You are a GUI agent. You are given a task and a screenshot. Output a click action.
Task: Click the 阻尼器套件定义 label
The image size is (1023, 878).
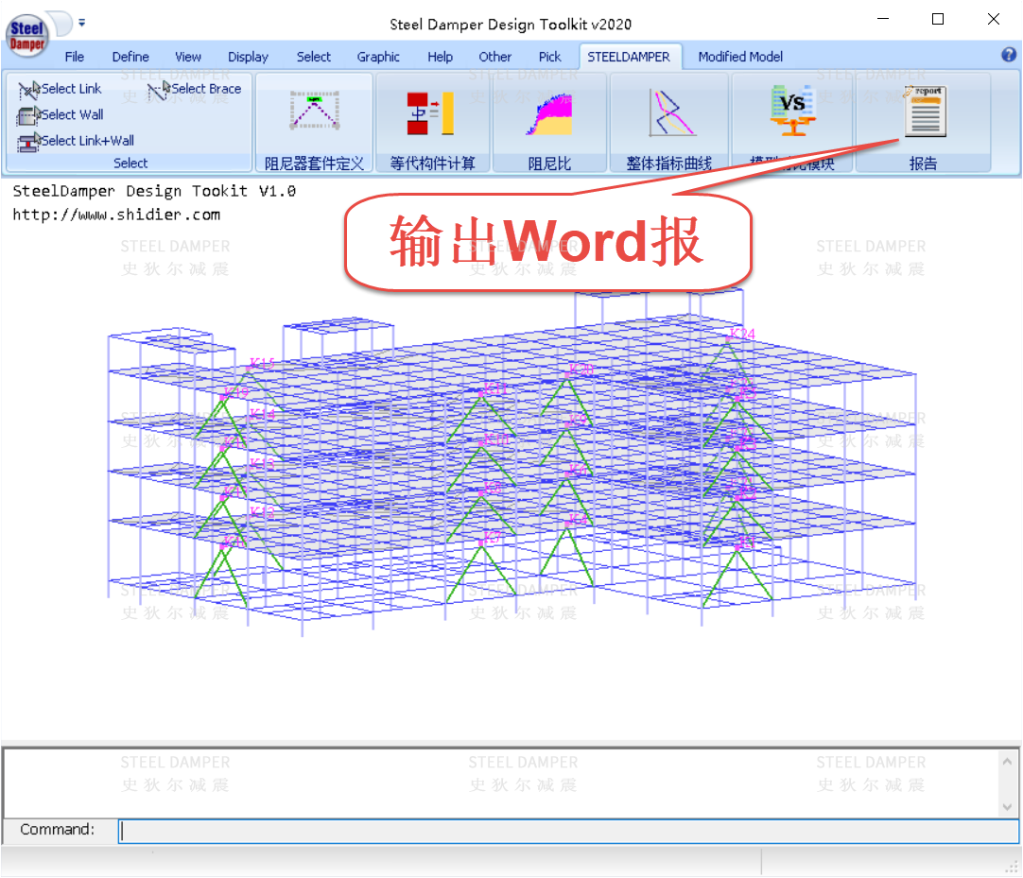[314, 164]
